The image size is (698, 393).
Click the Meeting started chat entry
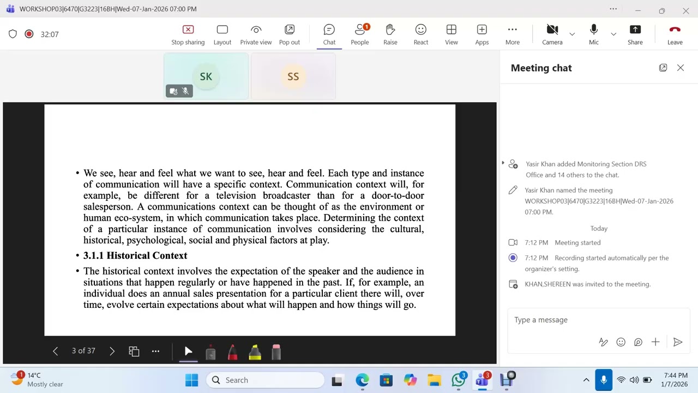[577, 243]
